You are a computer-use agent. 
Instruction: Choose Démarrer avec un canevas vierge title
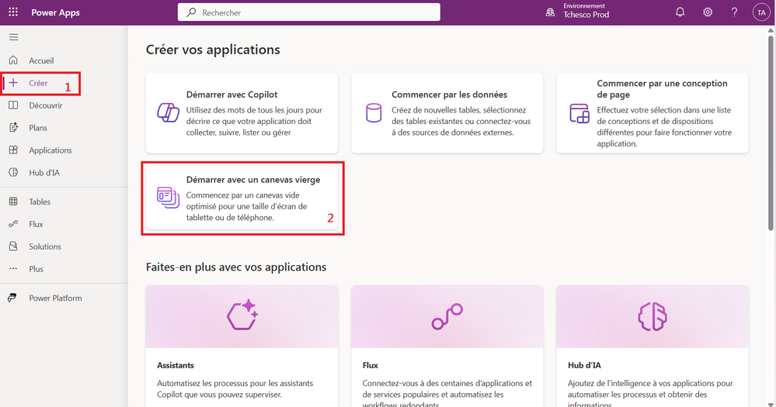(253, 180)
